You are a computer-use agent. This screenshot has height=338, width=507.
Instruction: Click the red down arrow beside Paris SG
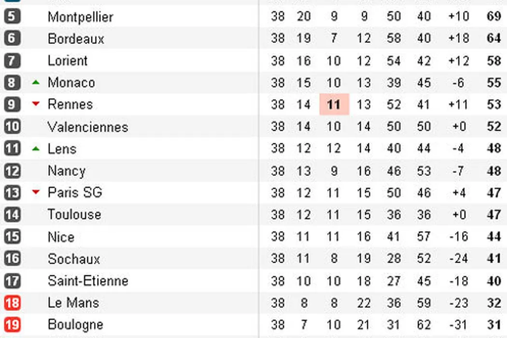(x=35, y=192)
